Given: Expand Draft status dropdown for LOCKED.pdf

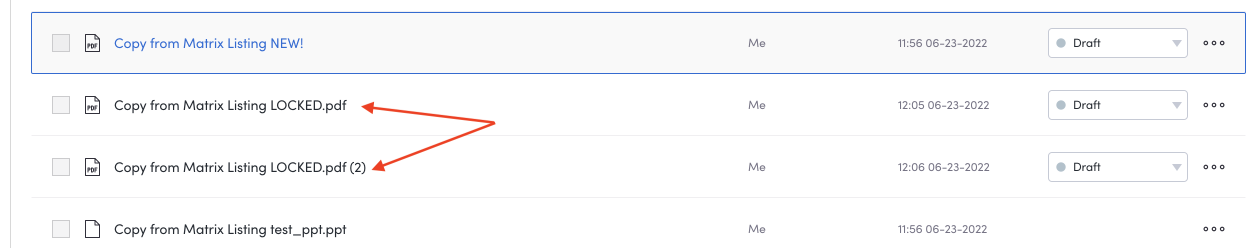Looking at the screenshot, I should 1117,105.
